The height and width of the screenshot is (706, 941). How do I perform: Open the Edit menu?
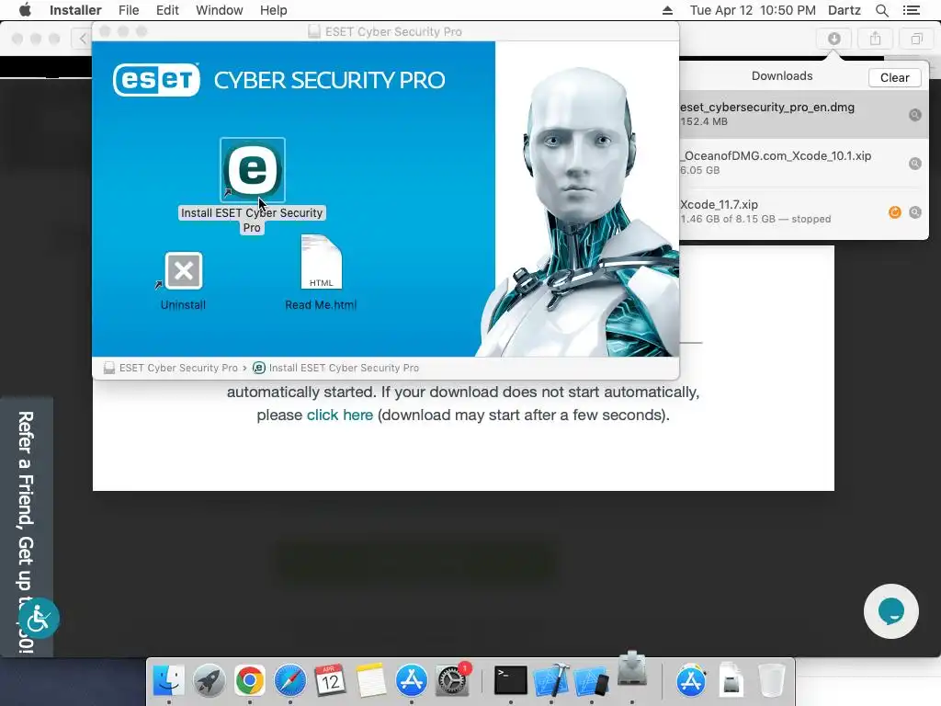click(x=167, y=10)
